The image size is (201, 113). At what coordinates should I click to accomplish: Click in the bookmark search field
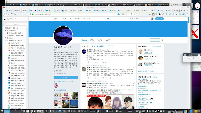[x=15, y=24]
